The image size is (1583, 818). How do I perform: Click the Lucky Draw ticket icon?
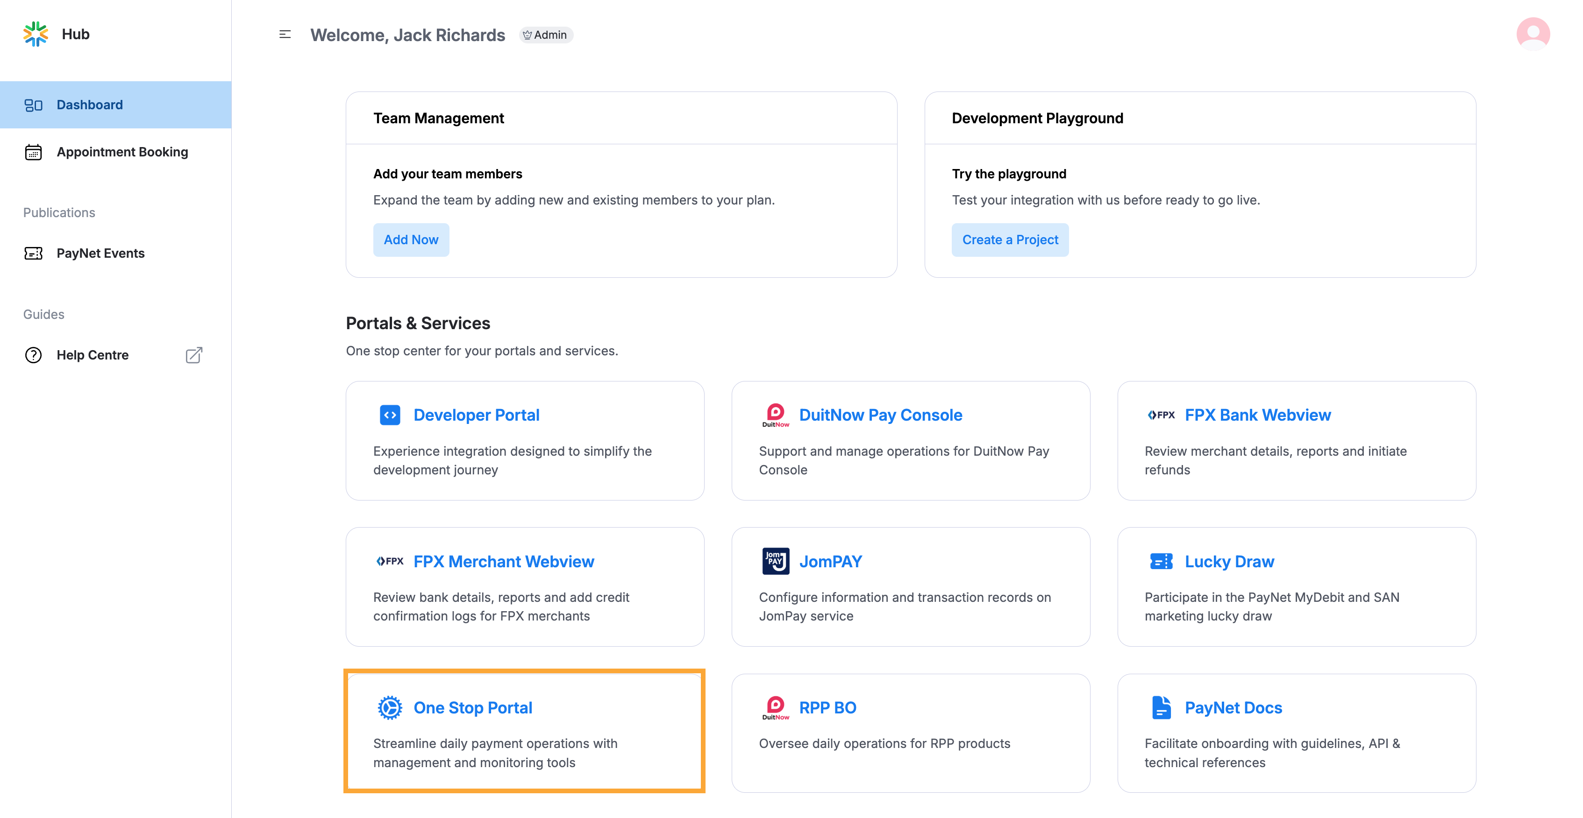coord(1161,561)
